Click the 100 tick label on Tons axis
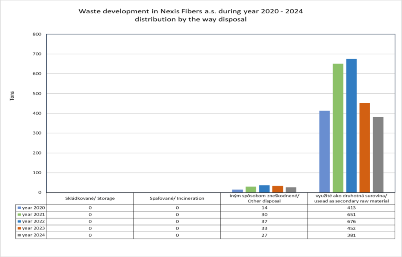402x257 pixels. pos(37,173)
